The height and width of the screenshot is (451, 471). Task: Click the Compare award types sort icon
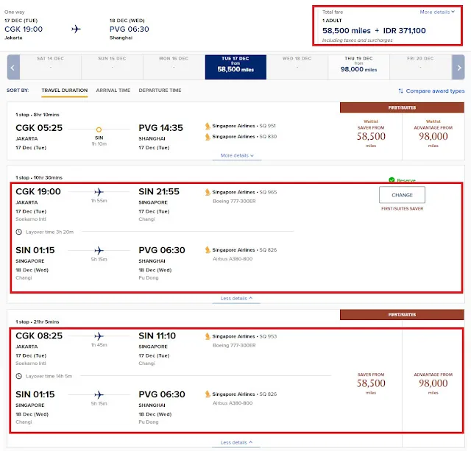click(x=400, y=90)
